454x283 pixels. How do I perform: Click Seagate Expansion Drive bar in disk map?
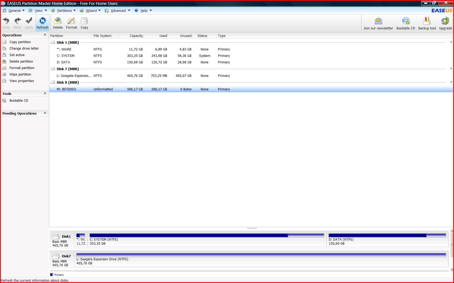pyautogui.click(x=261, y=255)
